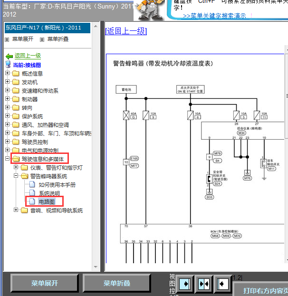Select the 电气和电源控制 tree item
The height and width of the screenshot is (296, 288).
40,151
